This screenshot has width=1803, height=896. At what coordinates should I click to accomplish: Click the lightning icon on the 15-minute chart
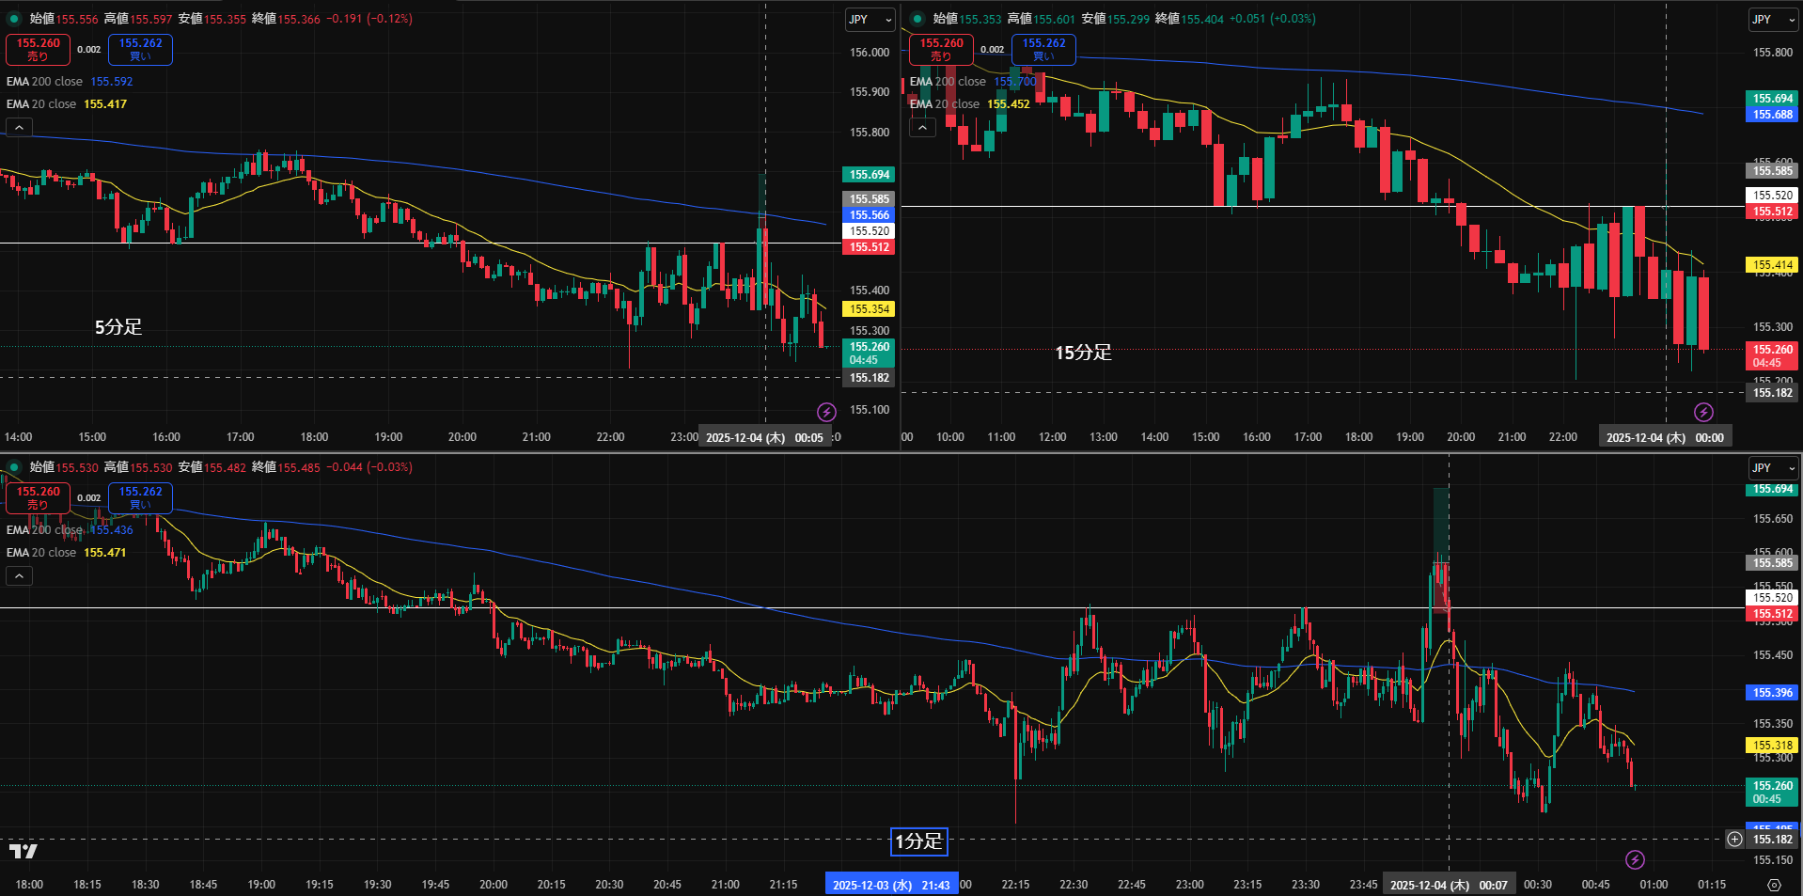[x=1703, y=412]
